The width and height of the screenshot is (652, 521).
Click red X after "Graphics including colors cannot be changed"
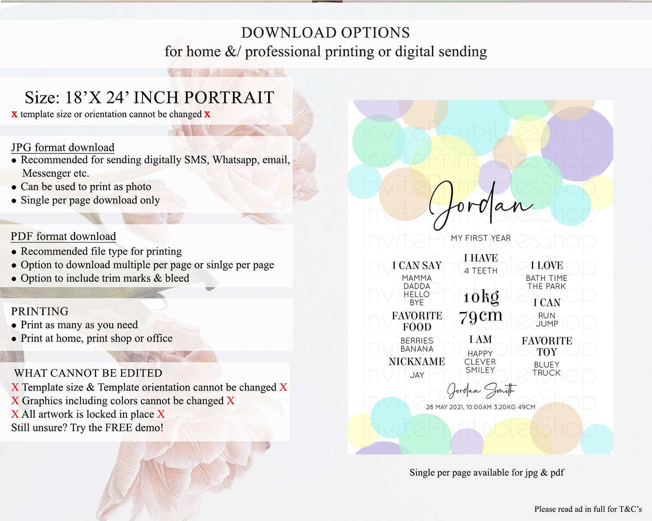pyautogui.click(x=230, y=401)
